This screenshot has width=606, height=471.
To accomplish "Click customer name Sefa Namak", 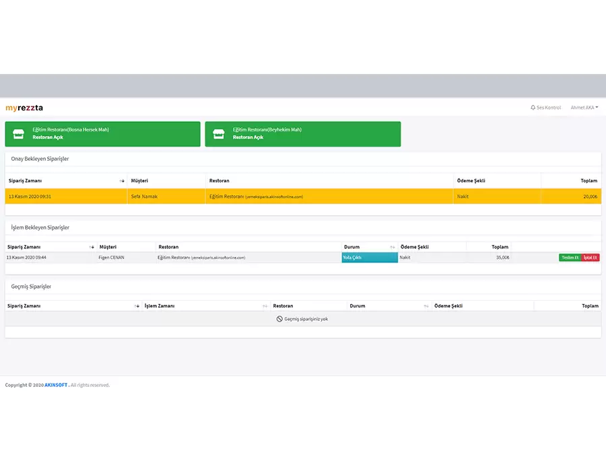I will [x=144, y=196].
